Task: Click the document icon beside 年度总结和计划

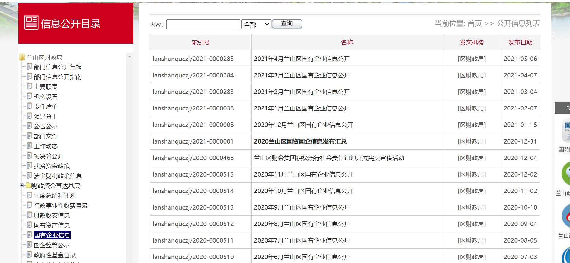Action: click(x=29, y=195)
